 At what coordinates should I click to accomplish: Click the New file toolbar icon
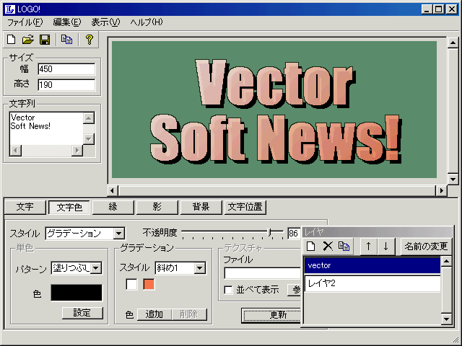(12, 40)
